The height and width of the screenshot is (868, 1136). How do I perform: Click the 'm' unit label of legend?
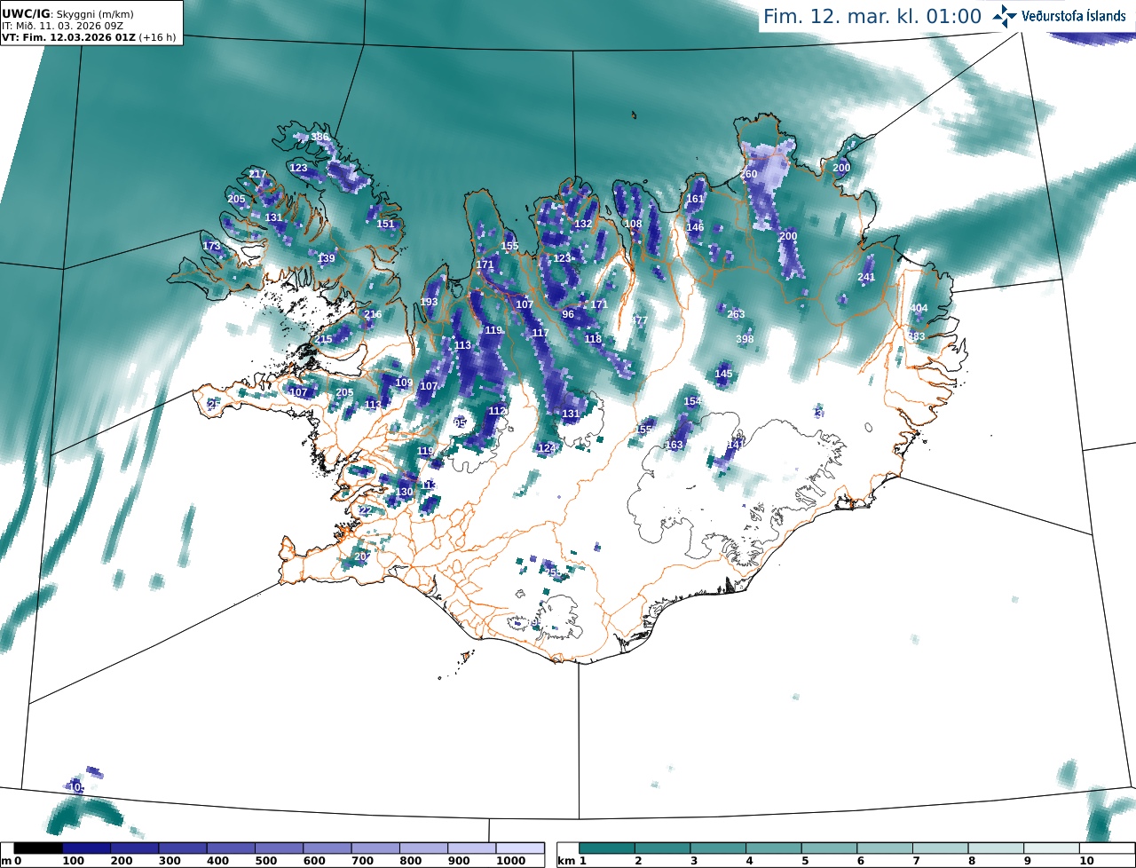pyautogui.click(x=6, y=861)
